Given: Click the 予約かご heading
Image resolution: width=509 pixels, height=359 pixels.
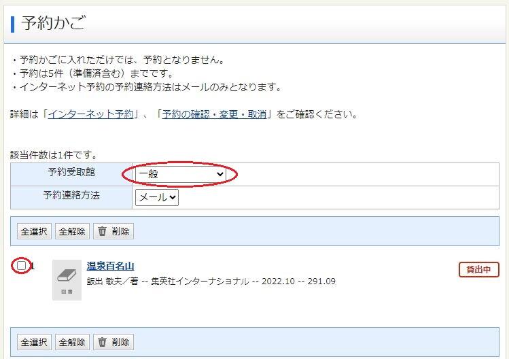Looking at the screenshot, I should [x=54, y=23].
